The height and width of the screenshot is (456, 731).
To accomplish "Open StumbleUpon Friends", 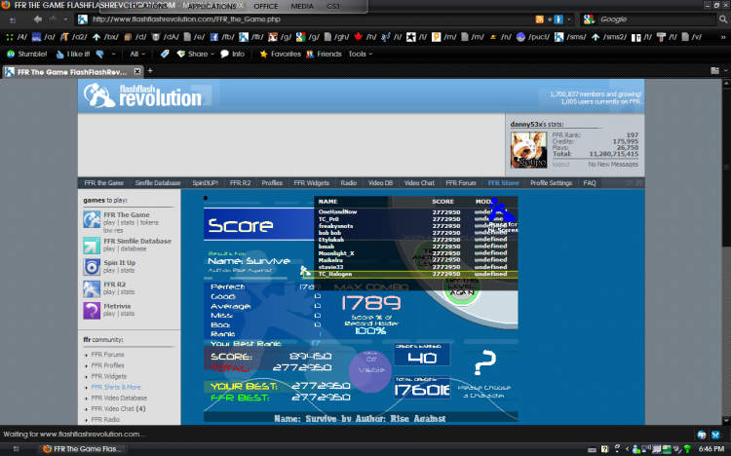I will coord(324,55).
